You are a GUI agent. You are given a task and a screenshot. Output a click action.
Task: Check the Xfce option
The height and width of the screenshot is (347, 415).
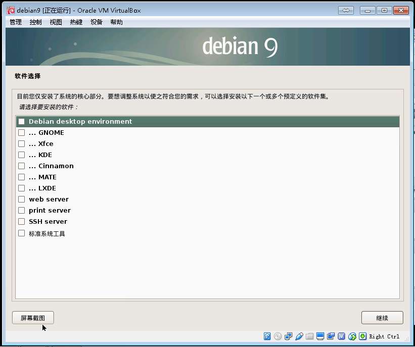pyautogui.click(x=21, y=143)
